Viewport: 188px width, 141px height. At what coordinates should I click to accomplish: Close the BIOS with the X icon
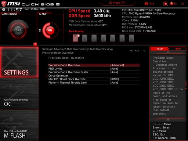coord(182,4)
